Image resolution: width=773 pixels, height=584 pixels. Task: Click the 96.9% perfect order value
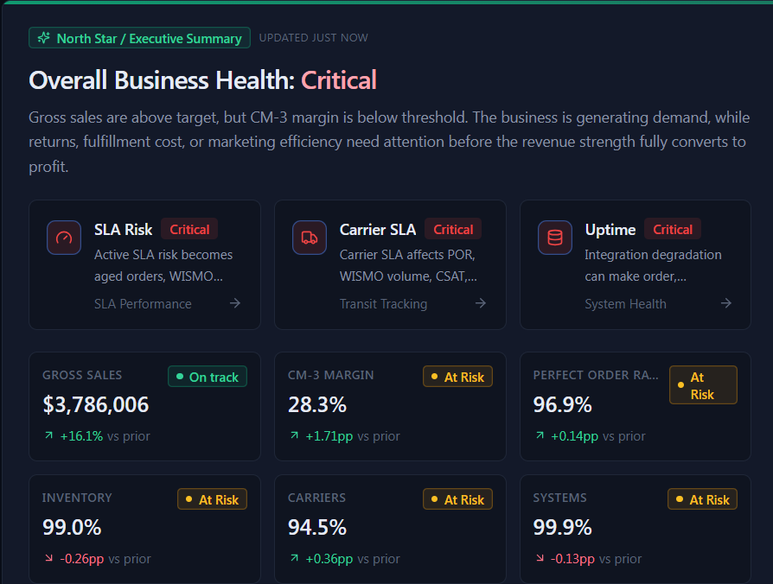[563, 405]
